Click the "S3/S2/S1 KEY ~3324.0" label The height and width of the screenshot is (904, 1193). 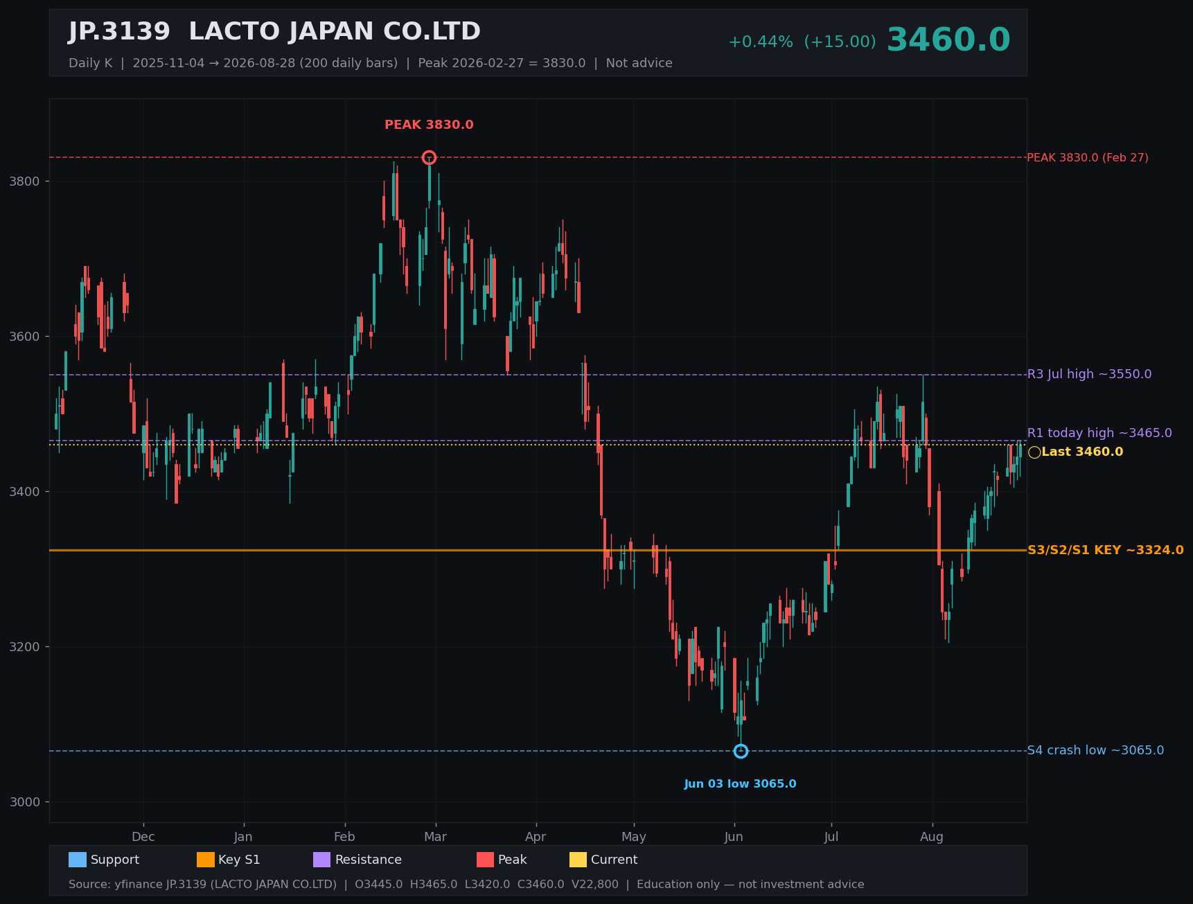pos(1106,550)
